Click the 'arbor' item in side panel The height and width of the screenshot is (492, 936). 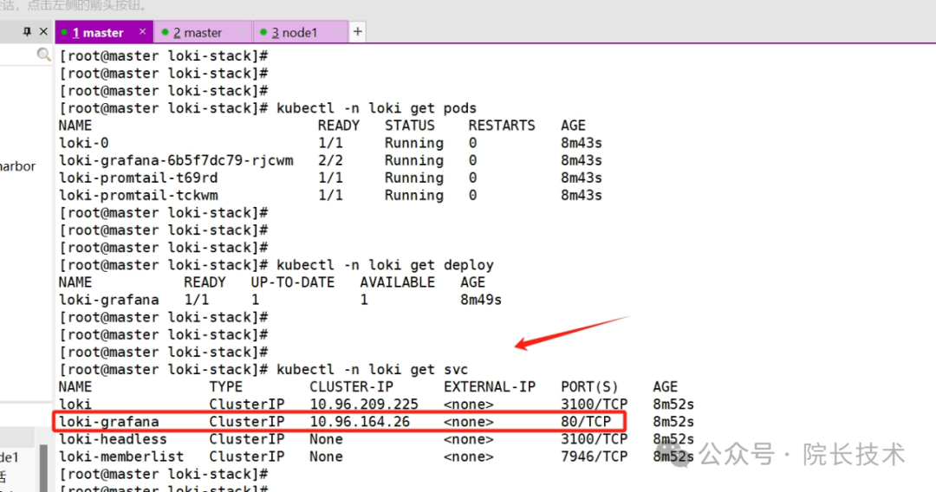(17, 166)
